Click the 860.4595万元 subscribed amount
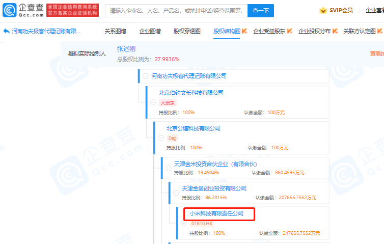Image resolution: width=384 pixels, height=244 pixels. tap(289, 173)
